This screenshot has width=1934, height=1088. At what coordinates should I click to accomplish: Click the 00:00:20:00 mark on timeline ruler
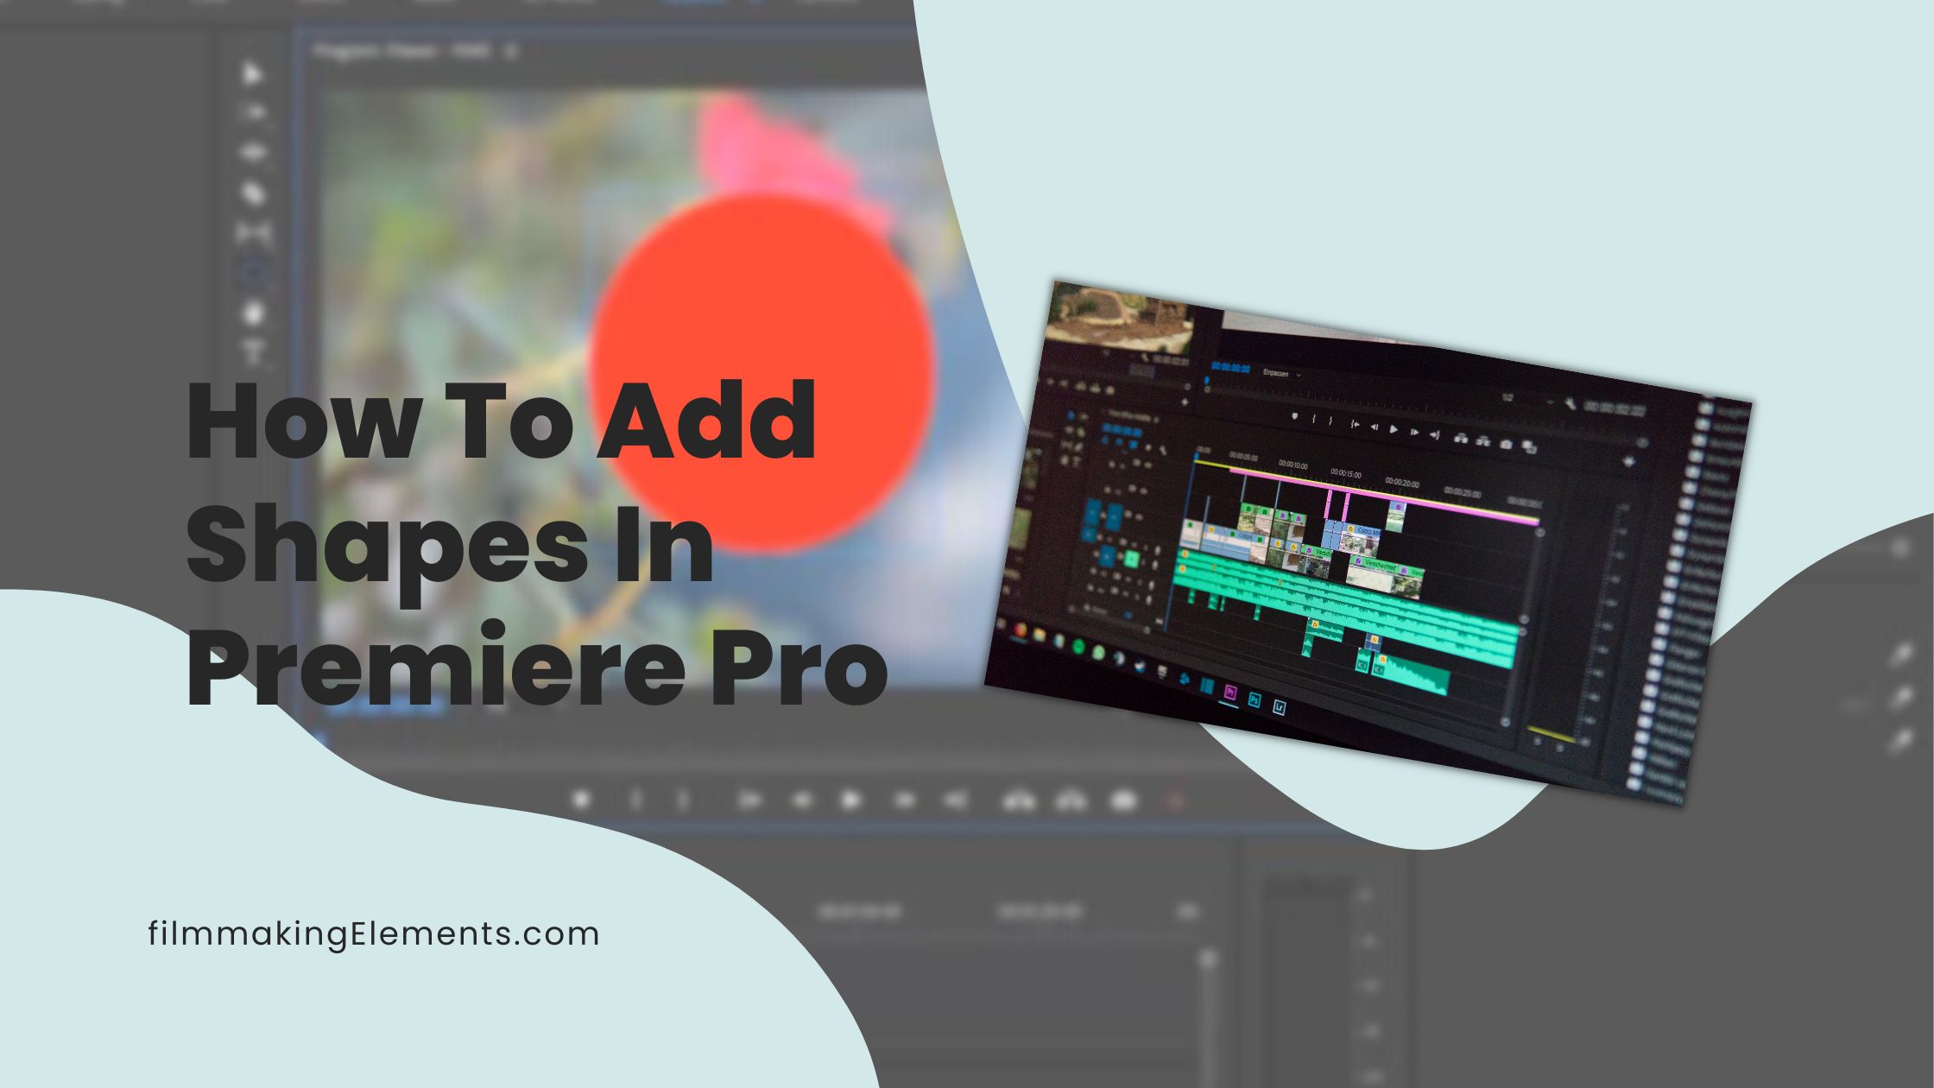click(x=1402, y=483)
